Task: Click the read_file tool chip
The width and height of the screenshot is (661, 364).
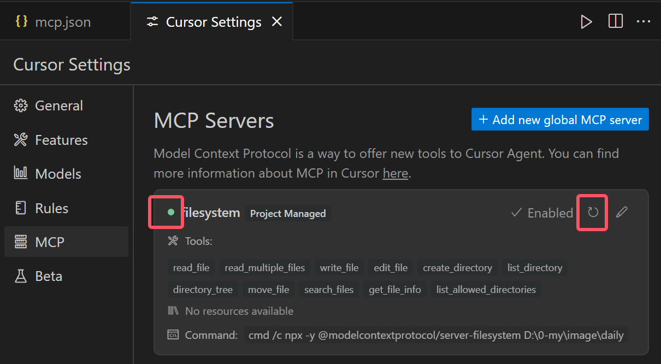Action: point(191,267)
